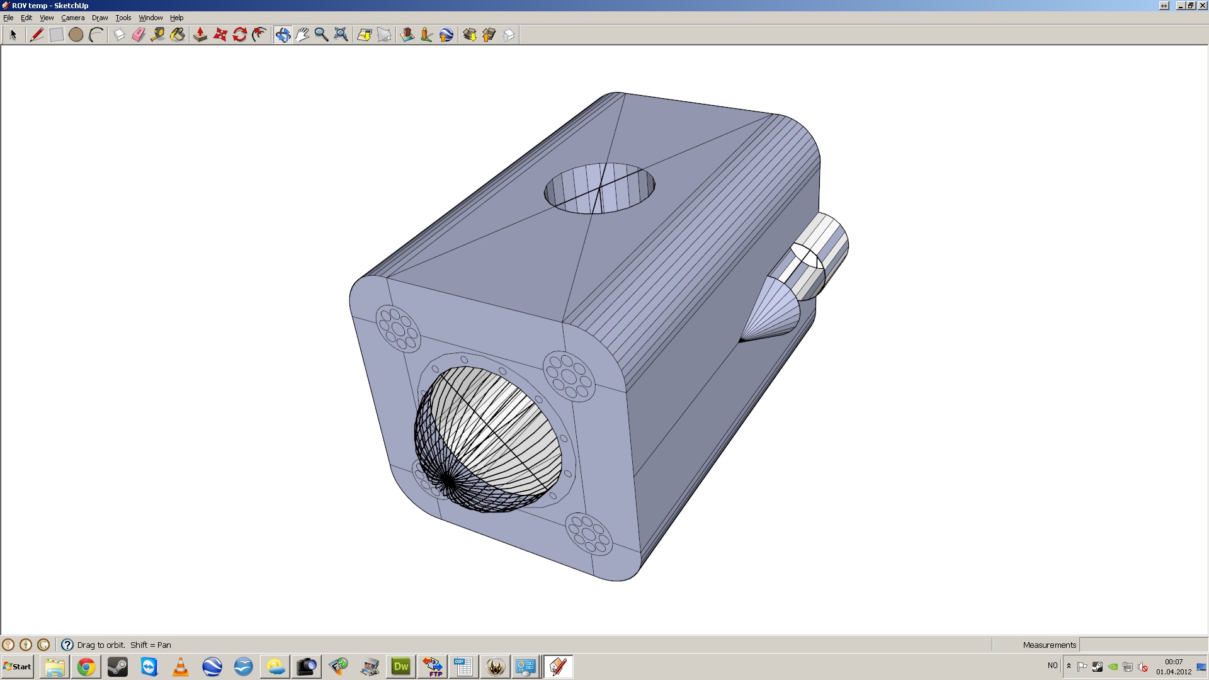The height and width of the screenshot is (680, 1209).
Task: Click the credits person status icon
Action: click(x=26, y=645)
